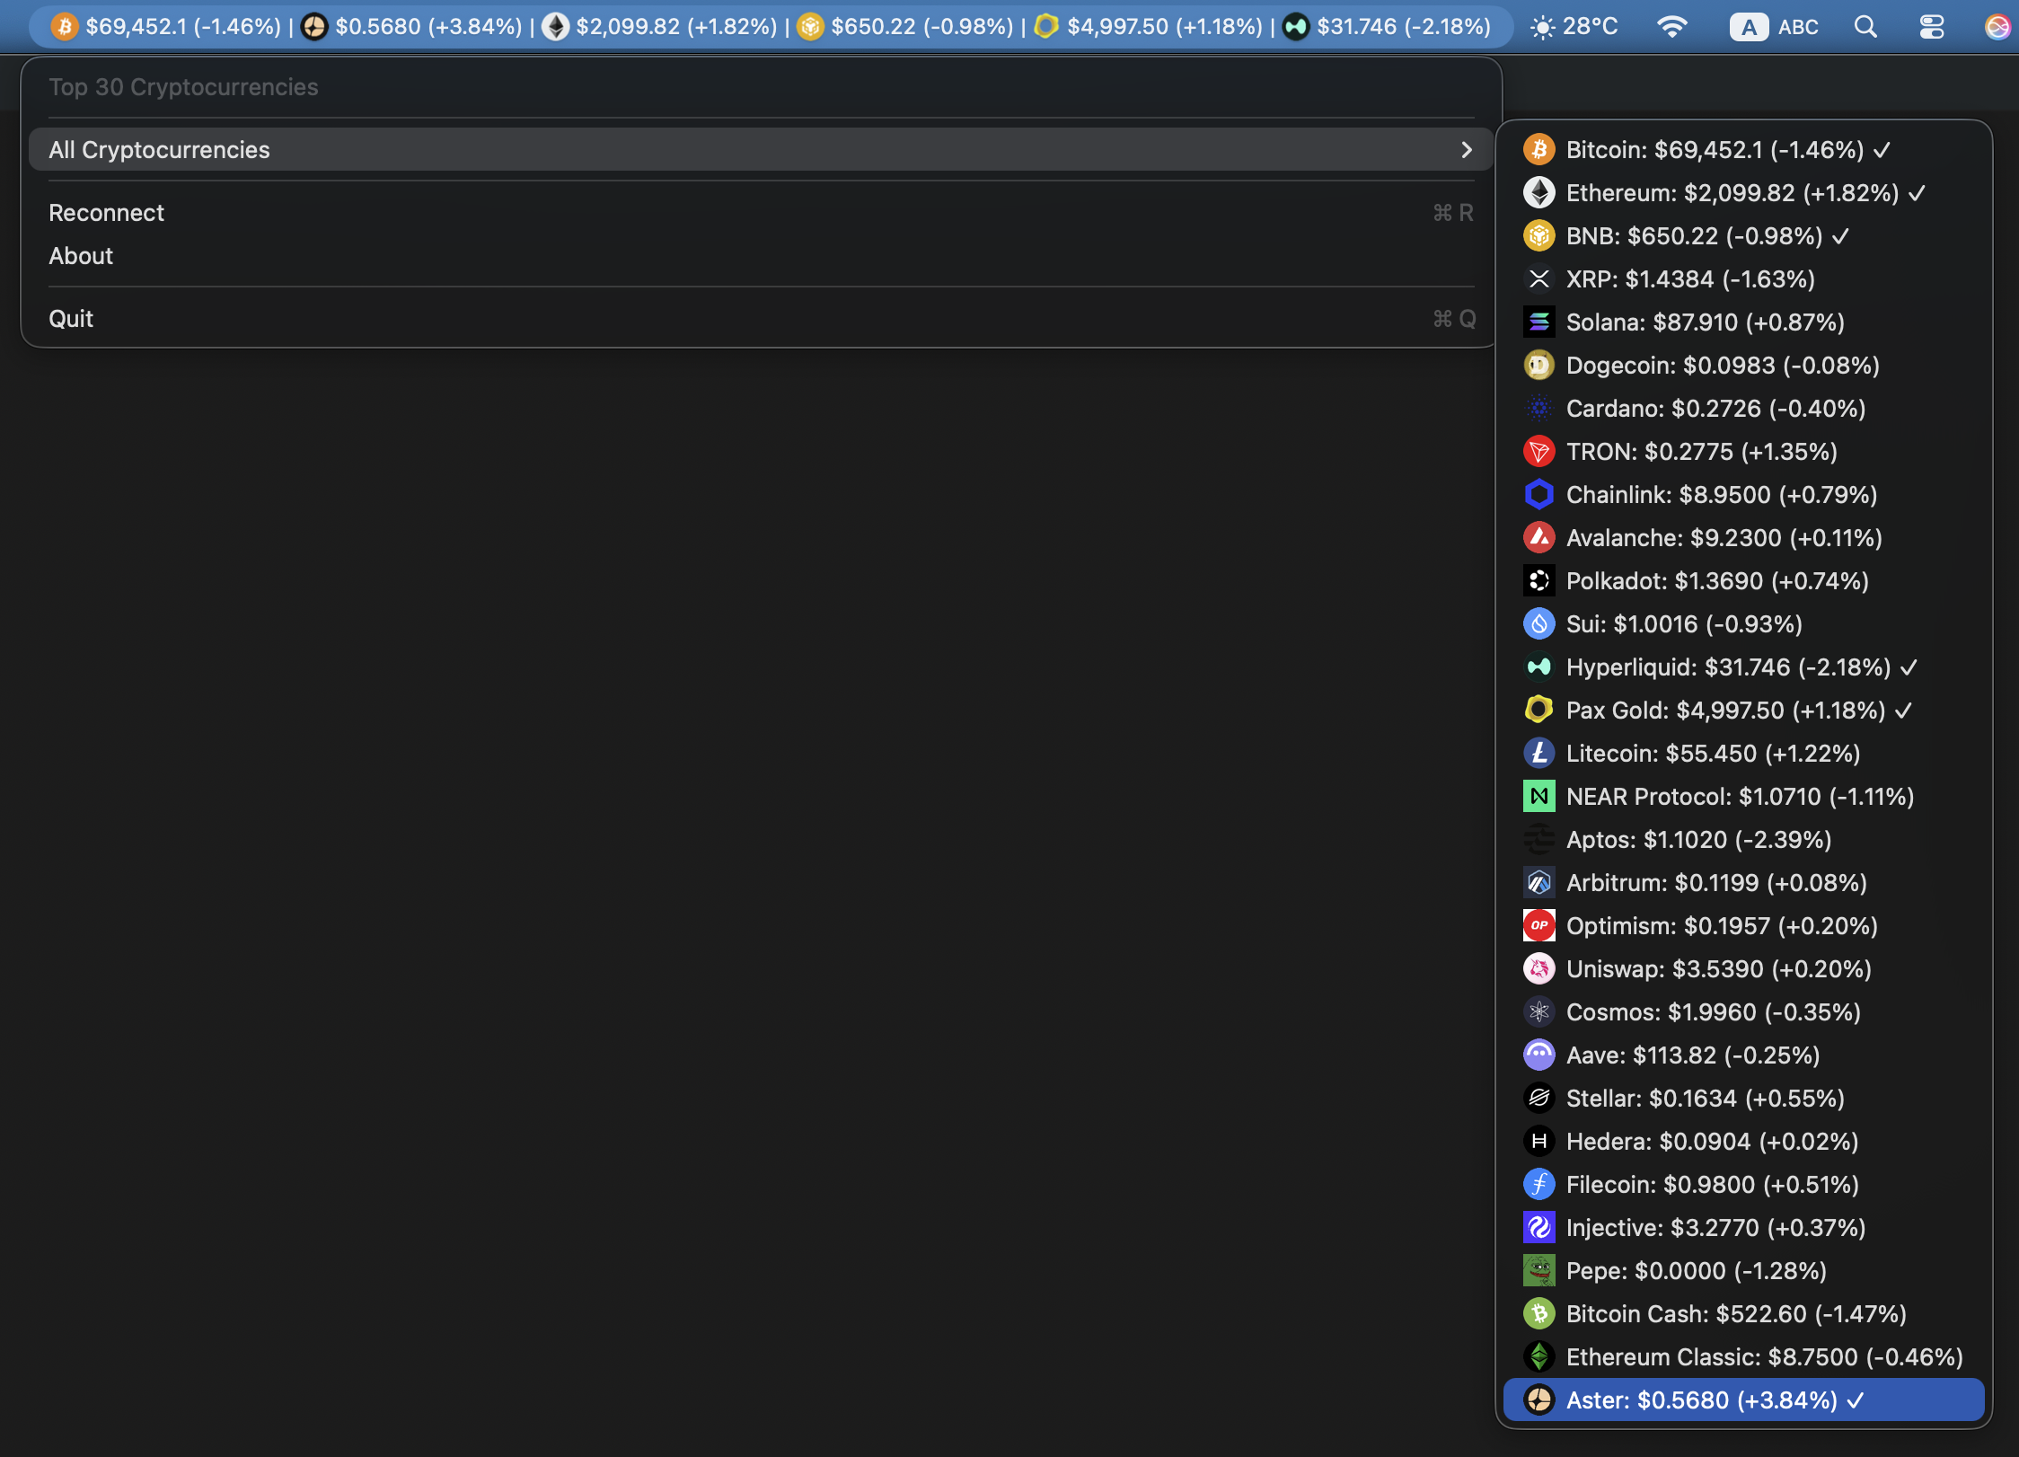Open the ABC input source menu

tap(1775, 27)
